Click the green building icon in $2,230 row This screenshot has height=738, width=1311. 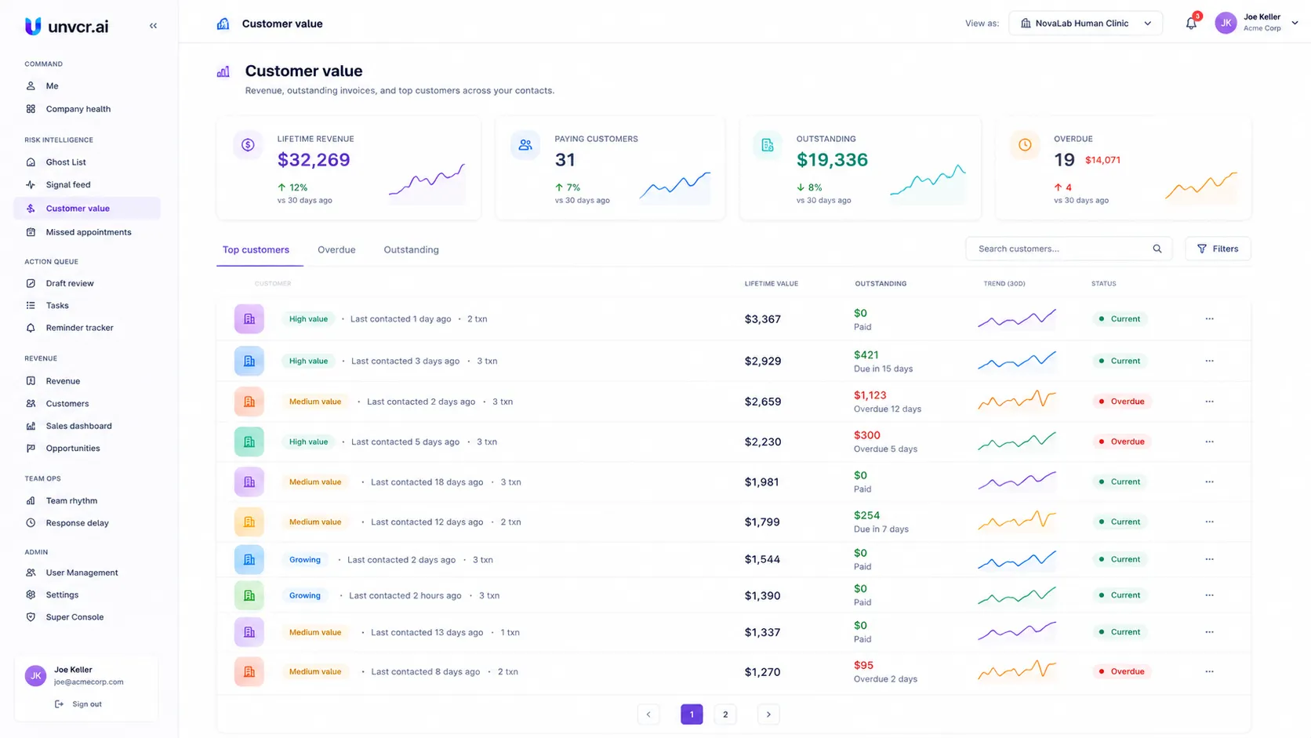249,442
